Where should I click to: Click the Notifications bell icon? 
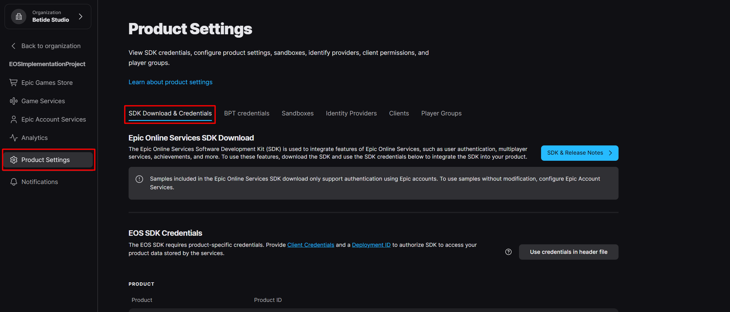13,182
